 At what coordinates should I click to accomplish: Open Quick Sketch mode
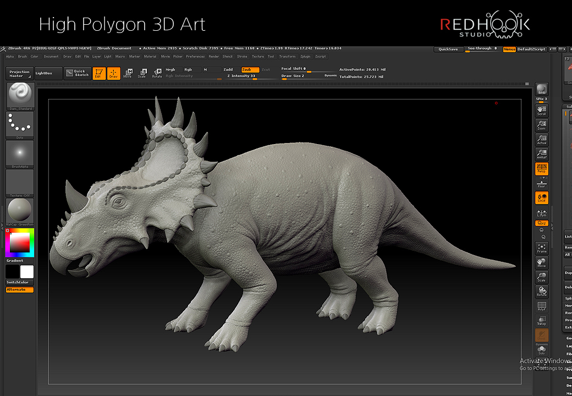coord(78,73)
